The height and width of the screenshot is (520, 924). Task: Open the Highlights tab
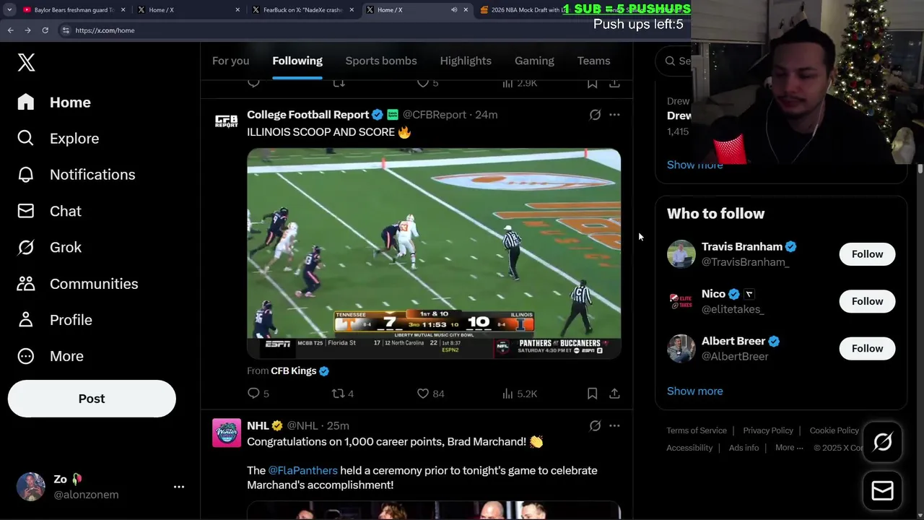pos(466,61)
